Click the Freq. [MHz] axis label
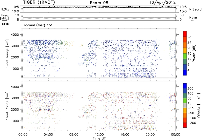 (x=5, y=17)
